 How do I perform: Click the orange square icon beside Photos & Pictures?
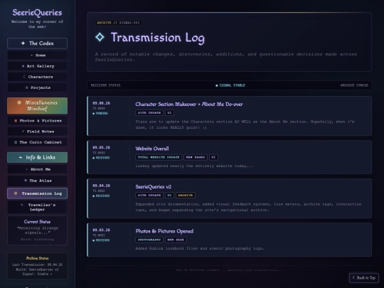click(x=16, y=121)
